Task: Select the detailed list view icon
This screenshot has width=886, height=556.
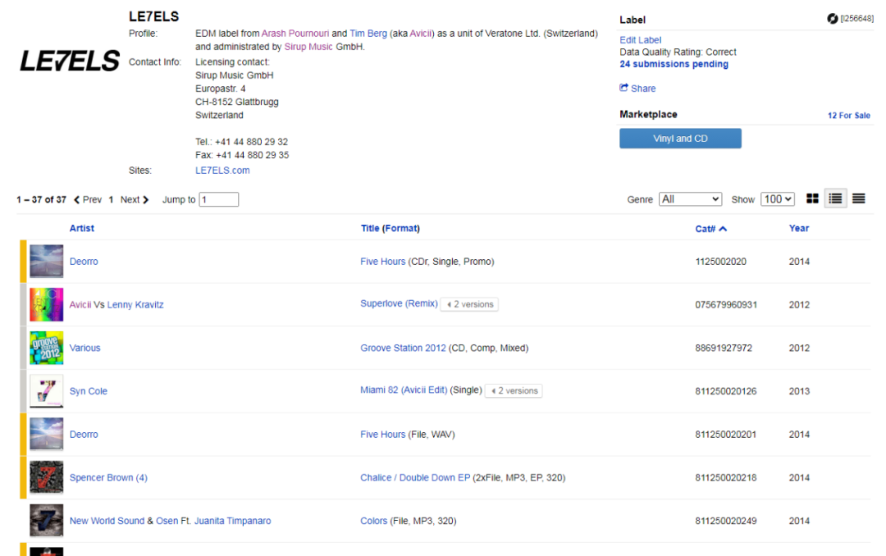Action: pos(835,199)
